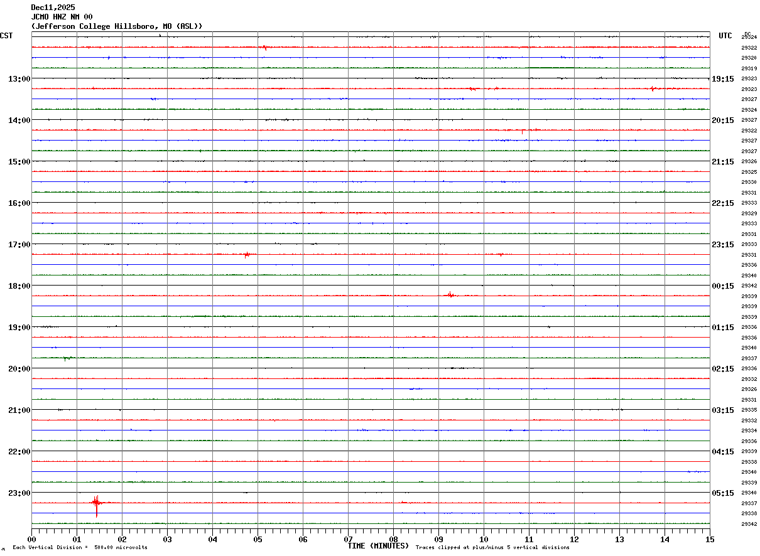Screen dimensions: 760x556
Task: Click minute 01 on the x-axis
Action: [x=77, y=538]
